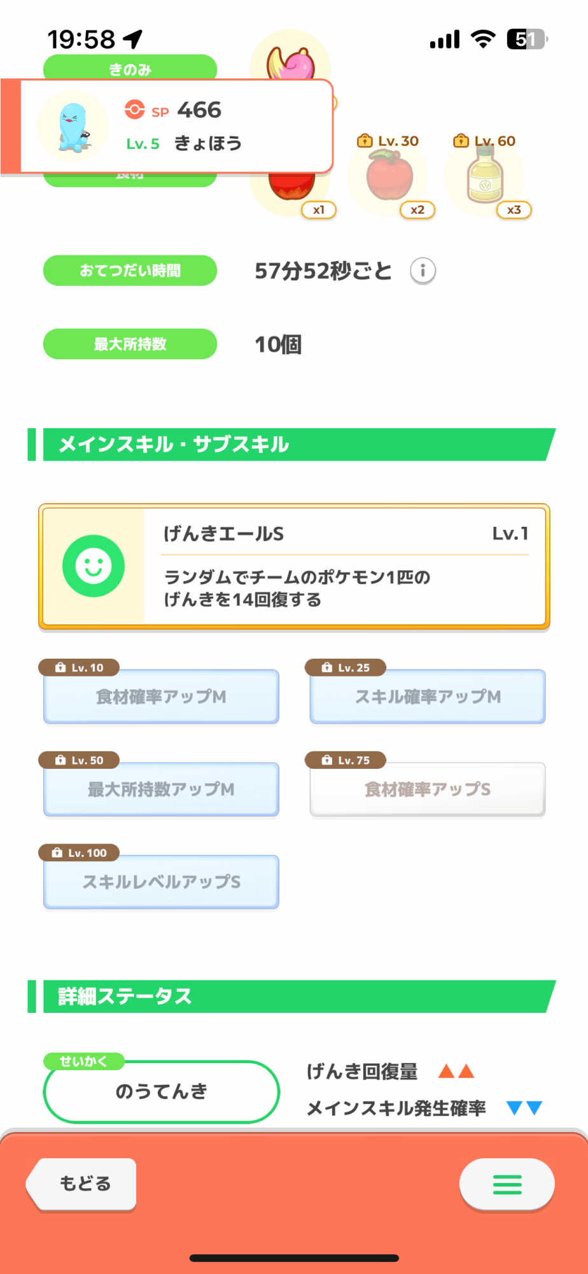Tap the のうてんき nature box

coord(161,1091)
